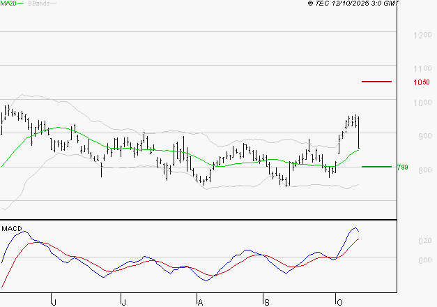This screenshot has height=307, width=437.
Task: Click the last long price bar in October
Action: click(x=358, y=133)
